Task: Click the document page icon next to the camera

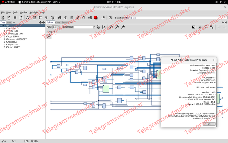Action: 72,18
